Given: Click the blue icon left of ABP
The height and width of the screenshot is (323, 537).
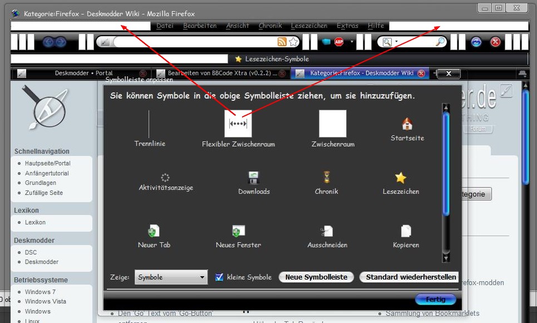Looking at the screenshot, I should [327, 42].
